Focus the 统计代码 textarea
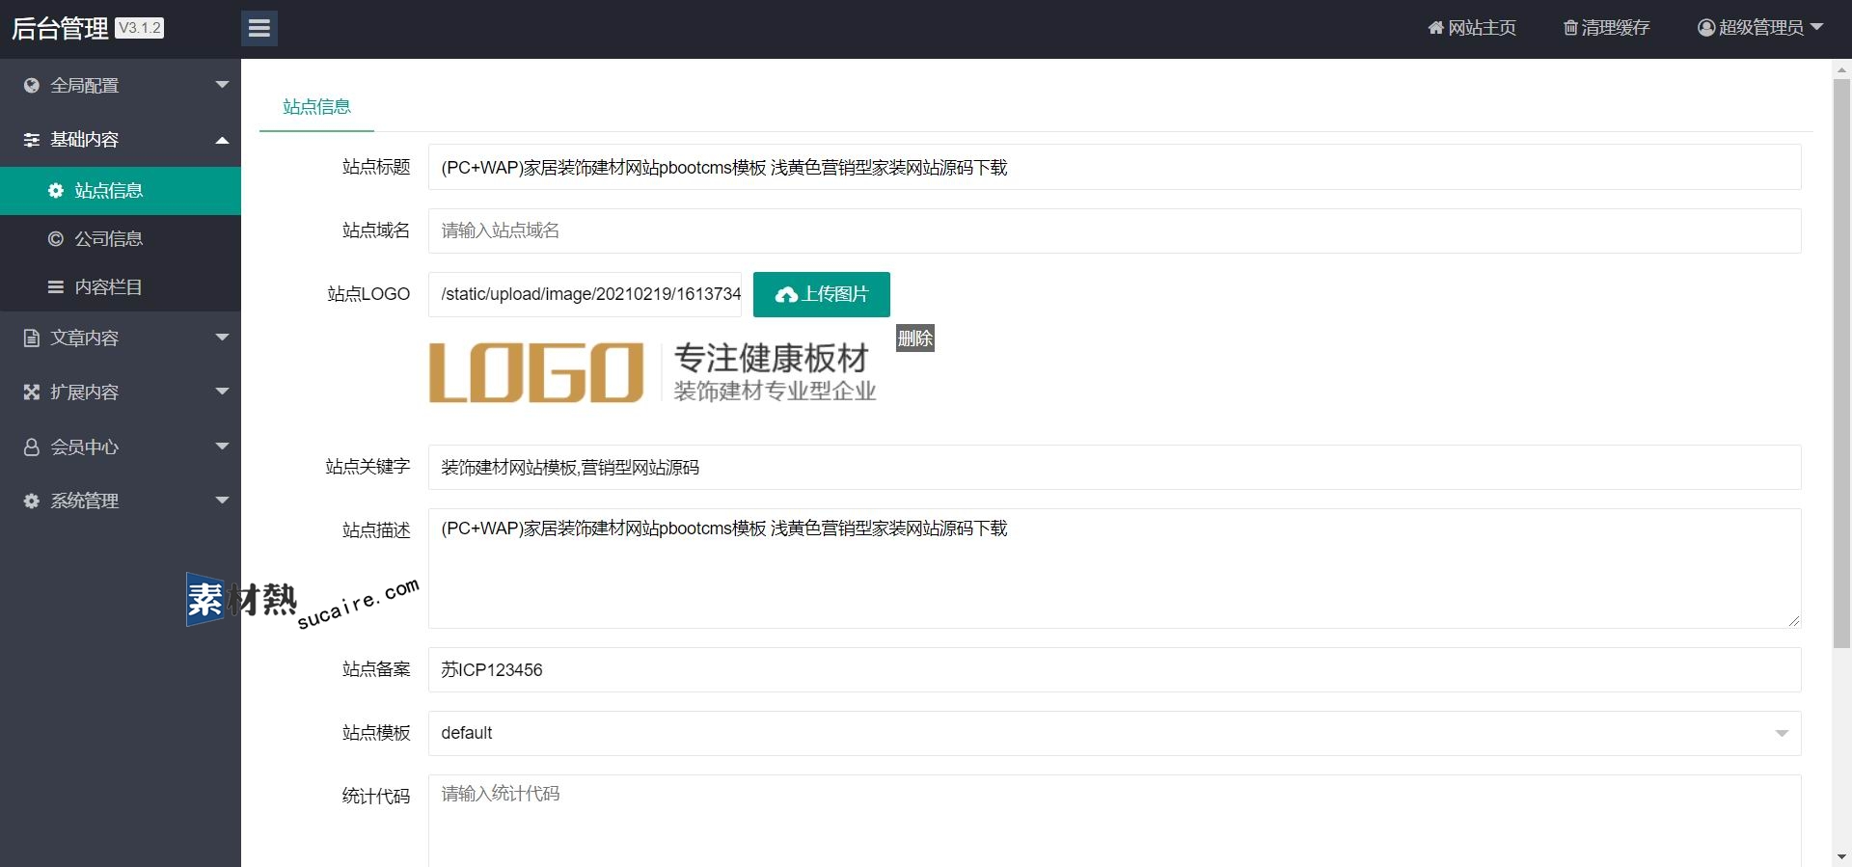Viewport: 1852px width, 867px height. pyautogui.click(x=1114, y=821)
